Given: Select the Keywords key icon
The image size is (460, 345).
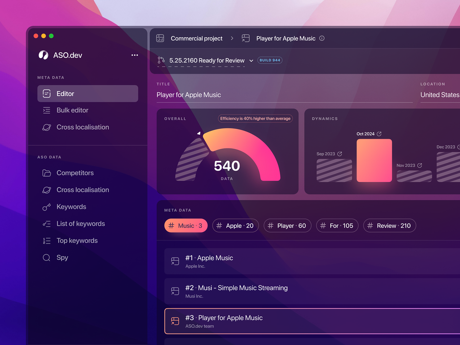Looking at the screenshot, I should coord(46,207).
